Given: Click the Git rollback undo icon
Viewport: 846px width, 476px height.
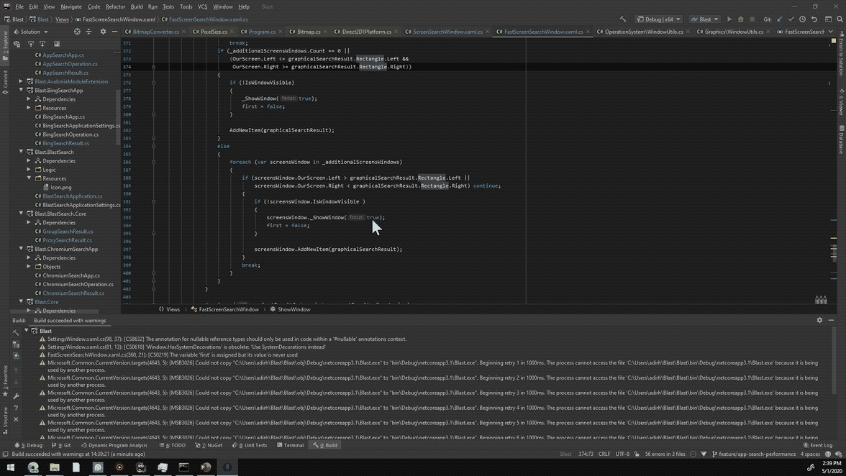Looking at the screenshot, I should click(x=814, y=19).
